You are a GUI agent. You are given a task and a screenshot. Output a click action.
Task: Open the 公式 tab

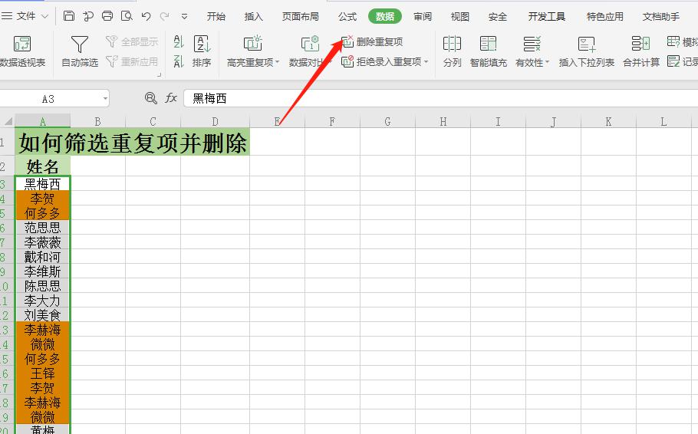(347, 16)
